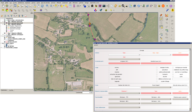
Task: Open the Etat dropdown
Action: tap(124, 59)
